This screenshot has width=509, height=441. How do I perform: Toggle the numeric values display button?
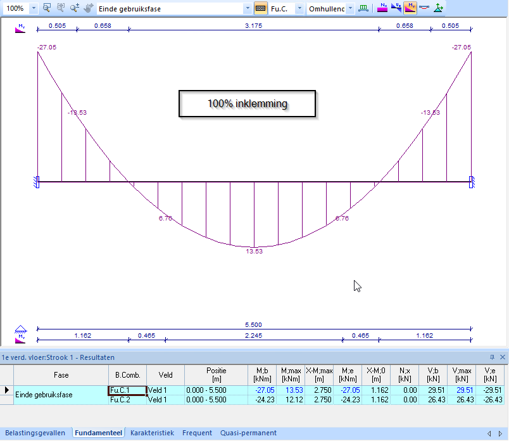(260, 8)
